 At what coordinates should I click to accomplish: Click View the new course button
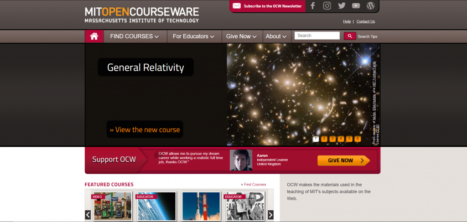pyautogui.click(x=145, y=129)
